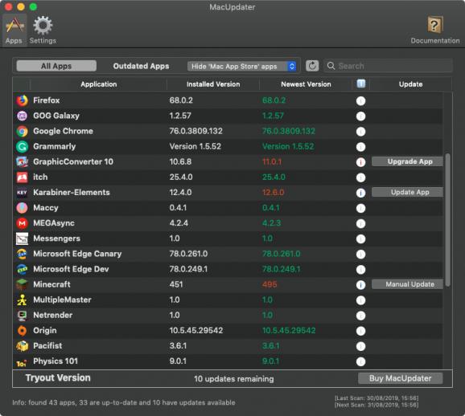465x416 pixels.
Task: Open the info icon for Minecraft
Action: 360,285
